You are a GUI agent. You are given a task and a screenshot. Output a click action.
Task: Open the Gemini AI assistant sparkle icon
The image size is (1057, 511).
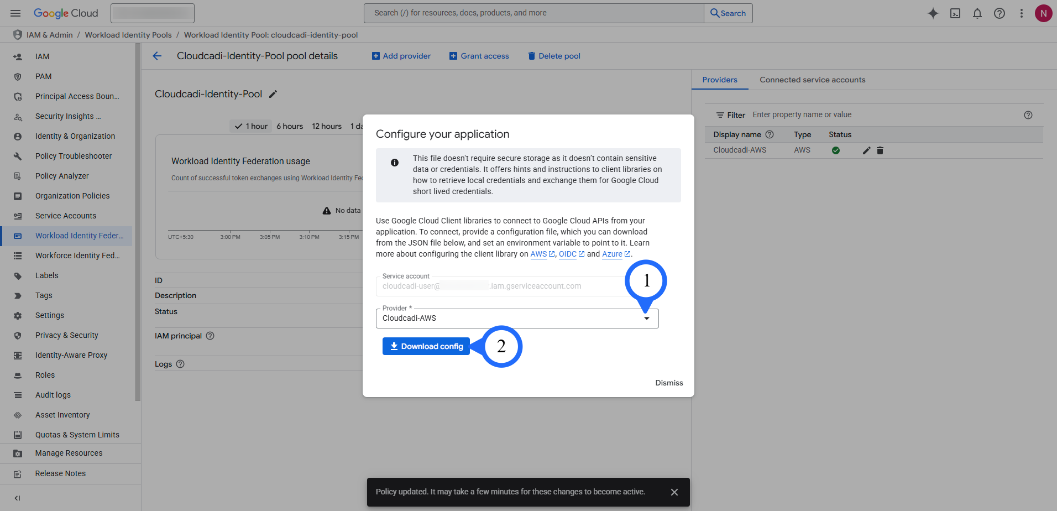tap(933, 13)
